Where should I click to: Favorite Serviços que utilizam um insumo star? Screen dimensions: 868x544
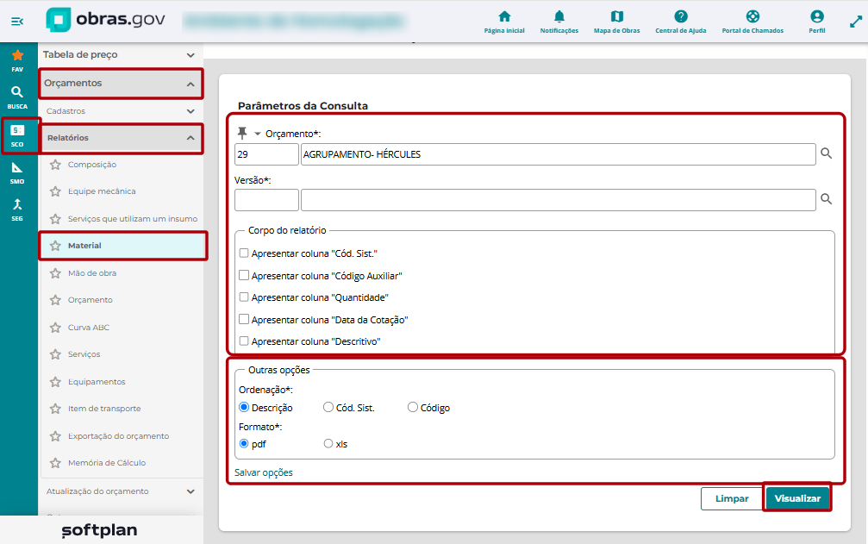pyautogui.click(x=55, y=219)
